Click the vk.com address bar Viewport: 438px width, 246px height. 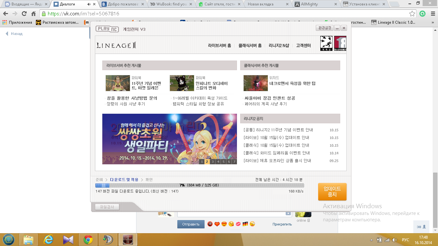click(224, 14)
